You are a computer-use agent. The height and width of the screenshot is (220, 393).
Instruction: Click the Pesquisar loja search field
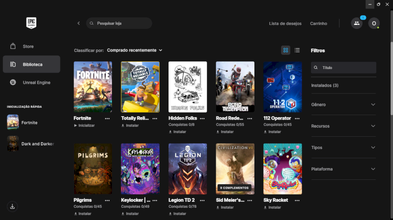point(119,23)
